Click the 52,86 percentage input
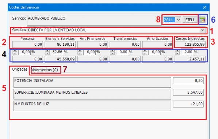Image resolution: width=218 pixels, height=139 pixels. point(57,52)
